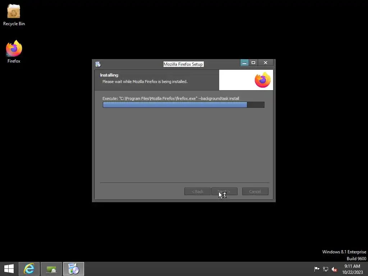
Task: Open the network tray icon
Action: tap(326, 269)
